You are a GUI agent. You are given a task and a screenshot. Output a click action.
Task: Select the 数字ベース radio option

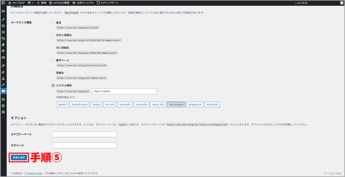point(53,60)
